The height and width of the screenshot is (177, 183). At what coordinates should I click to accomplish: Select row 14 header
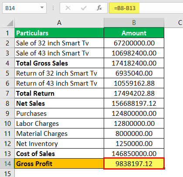pos(7,163)
